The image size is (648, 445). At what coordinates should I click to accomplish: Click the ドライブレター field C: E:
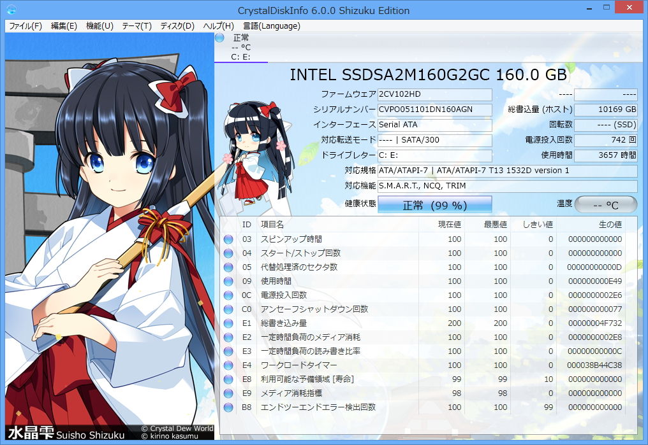click(435, 155)
